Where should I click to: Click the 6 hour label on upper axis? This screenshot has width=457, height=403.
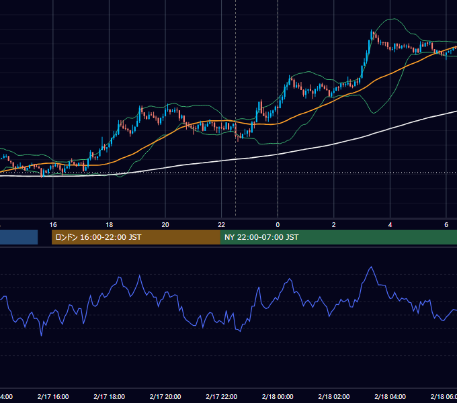pos(446,225)
